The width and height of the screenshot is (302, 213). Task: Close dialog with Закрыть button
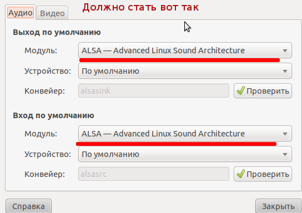pyautogui.click(x=278, y=206)
